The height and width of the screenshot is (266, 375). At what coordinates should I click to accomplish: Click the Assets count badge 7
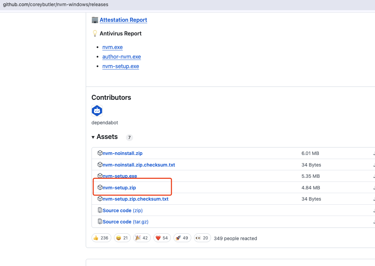click(129, 138)
